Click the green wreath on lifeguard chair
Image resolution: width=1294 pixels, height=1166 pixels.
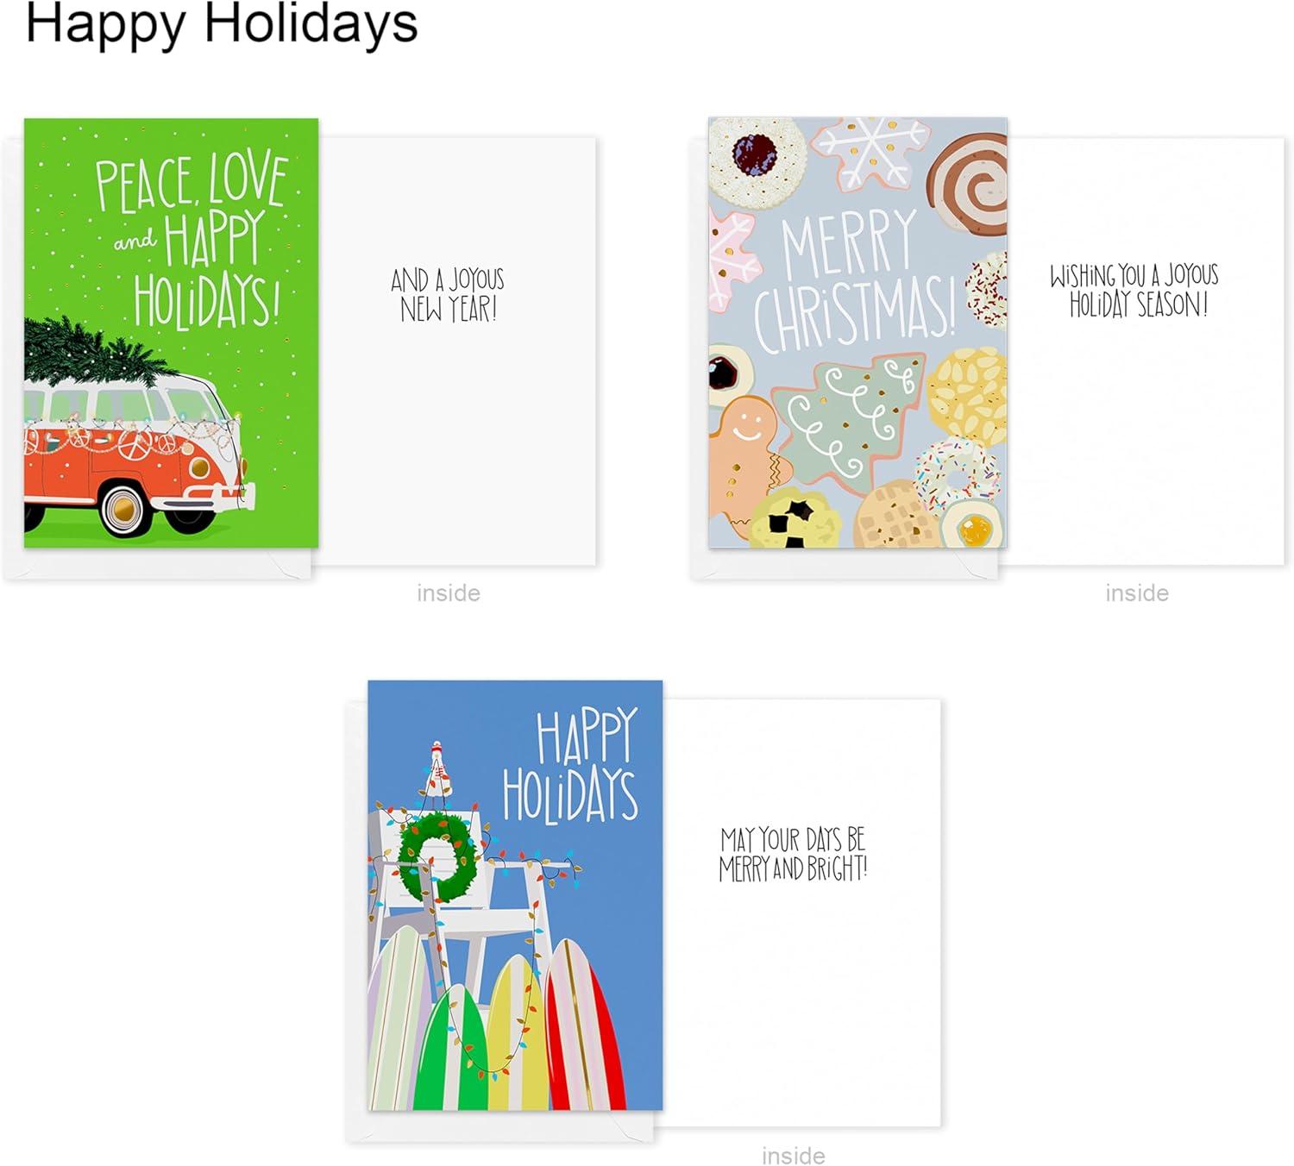[437, 856]
